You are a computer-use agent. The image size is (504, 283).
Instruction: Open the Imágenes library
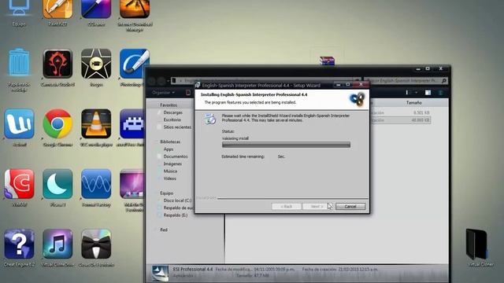pyautogui.click(x=172, y=164)
